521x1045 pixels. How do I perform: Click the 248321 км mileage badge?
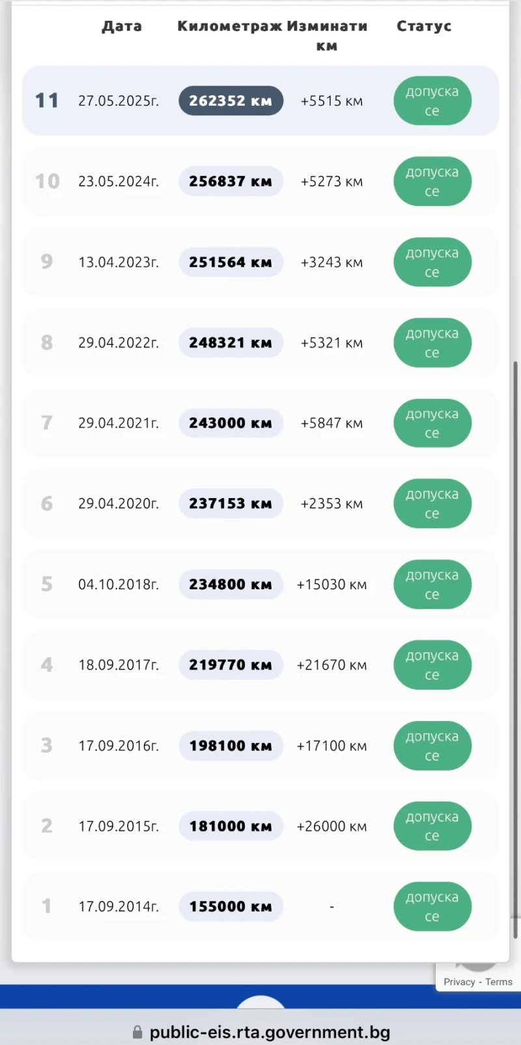pos(231,343)
